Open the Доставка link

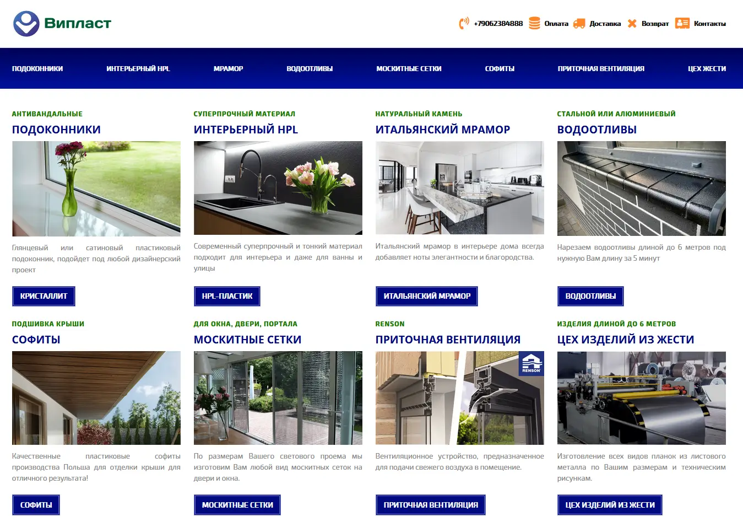pos(605,24)
